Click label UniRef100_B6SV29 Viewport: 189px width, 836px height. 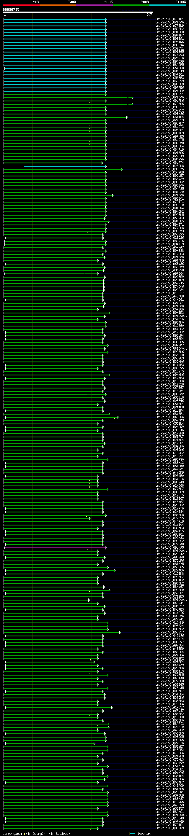pyautogui.click(x=170, y=179)
